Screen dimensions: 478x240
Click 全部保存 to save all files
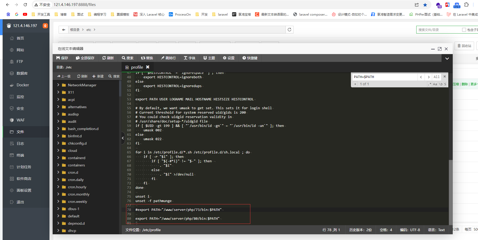(85, 58)
